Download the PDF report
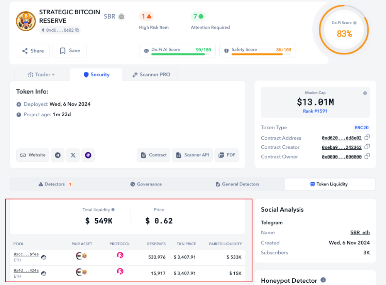This screenshot has width=386, height=285. pyautogui.click(x=227, y=155)
